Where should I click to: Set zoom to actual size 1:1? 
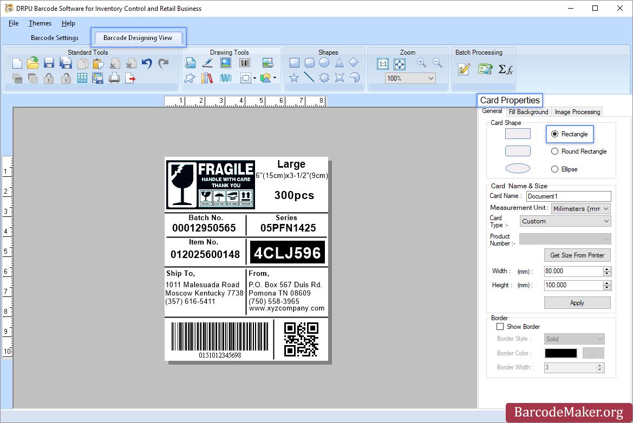click(x=383, y=64)
